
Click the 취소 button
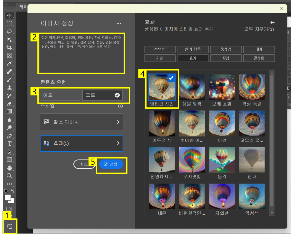[84, 164]
